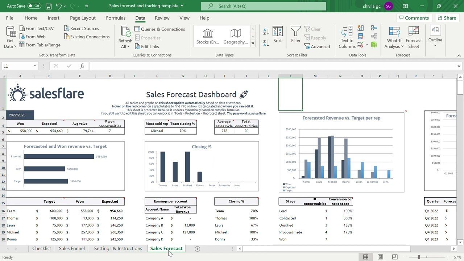The image size is (464, 261).
Task: Click the Name Box showing L1
Action: click(x=20, y=66)
